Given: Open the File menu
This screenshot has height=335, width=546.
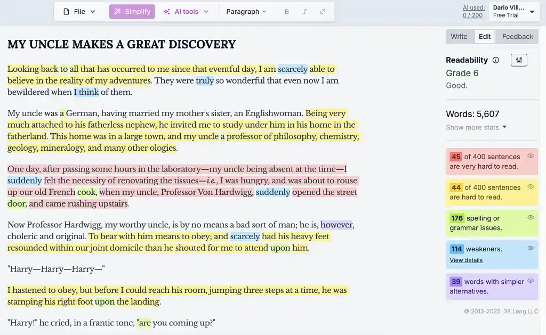Looking at the screenshot, I should 79,11.
